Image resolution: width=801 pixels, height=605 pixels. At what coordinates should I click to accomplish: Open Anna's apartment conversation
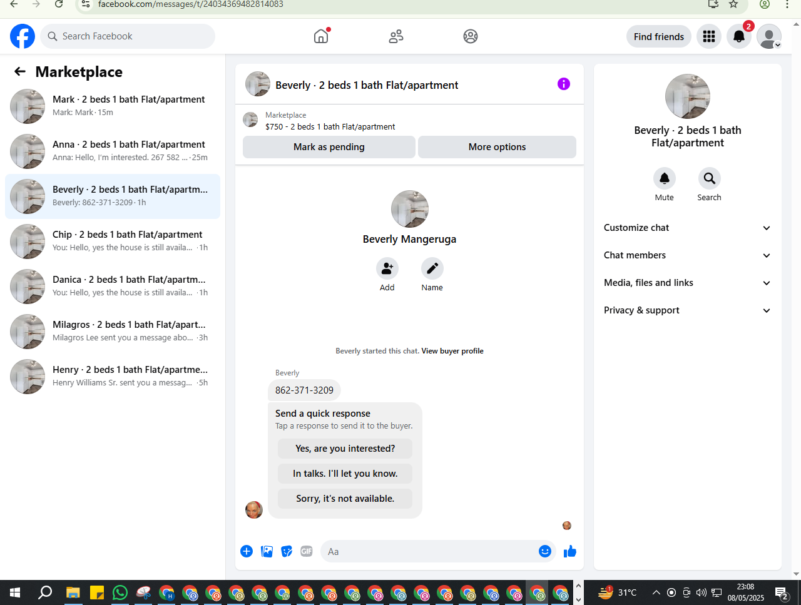click(113, 151)
